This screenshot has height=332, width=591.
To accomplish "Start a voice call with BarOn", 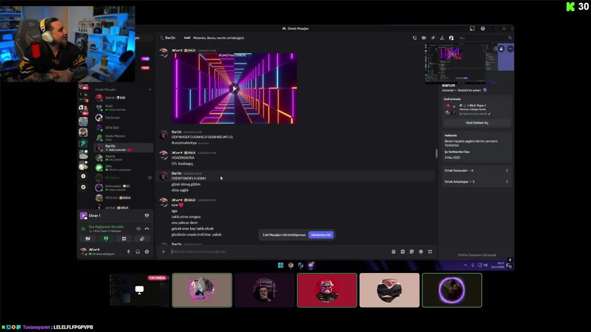I will [415, 38].
